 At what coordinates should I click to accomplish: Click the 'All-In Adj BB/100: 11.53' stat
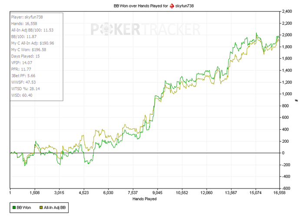(32, 30)
